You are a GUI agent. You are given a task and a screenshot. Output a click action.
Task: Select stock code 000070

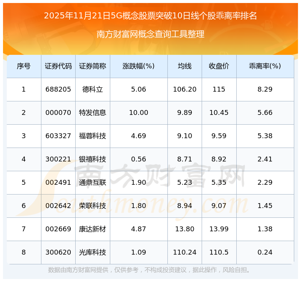pyautogui.click(x=58, y=113)
